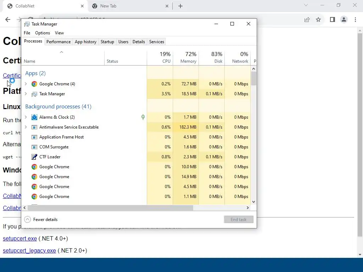The image size is (363, 272).
Task: Close the New Tab browser tab
Action: [167, 6]
